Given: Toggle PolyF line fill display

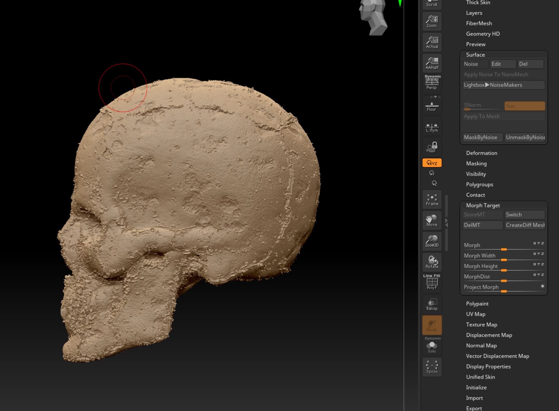Looking at the screenshot, I should coord(432,282).
